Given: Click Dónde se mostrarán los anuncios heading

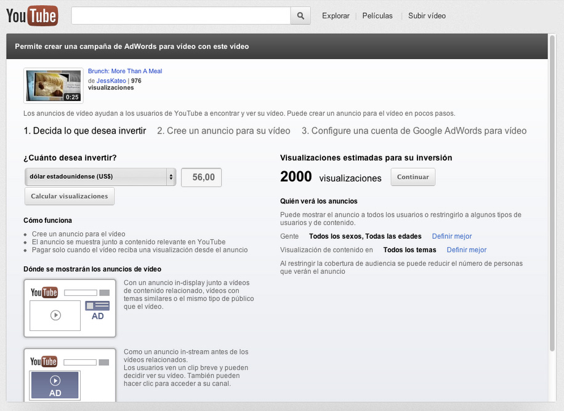Looking at the screenshot, I should click(x=92, y=269).
